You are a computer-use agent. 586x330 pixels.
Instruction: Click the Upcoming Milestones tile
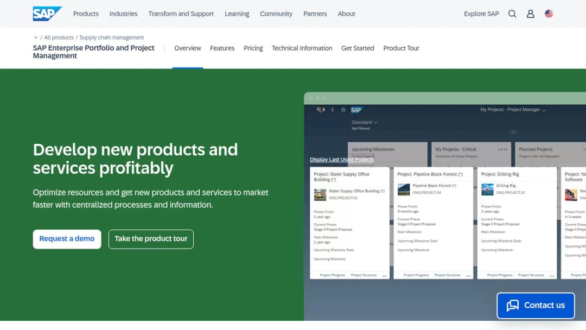click(x=387, y=154)
